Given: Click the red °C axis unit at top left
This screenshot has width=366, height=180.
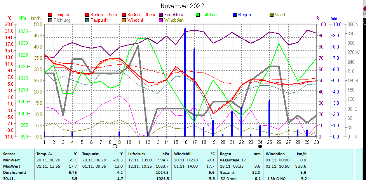Looking at the screenshot, I should (10, 18).
